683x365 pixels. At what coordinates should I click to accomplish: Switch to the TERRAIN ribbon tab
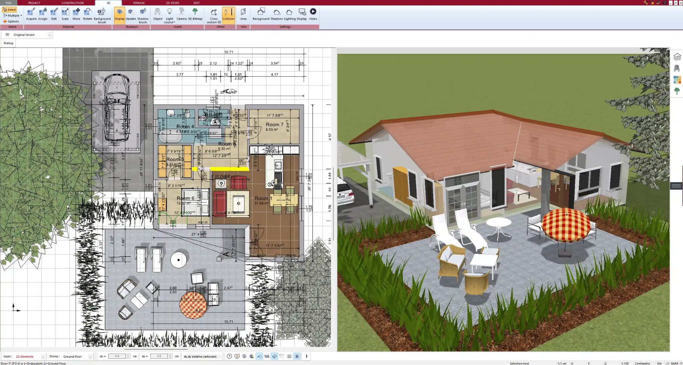[x=138, y=3]
